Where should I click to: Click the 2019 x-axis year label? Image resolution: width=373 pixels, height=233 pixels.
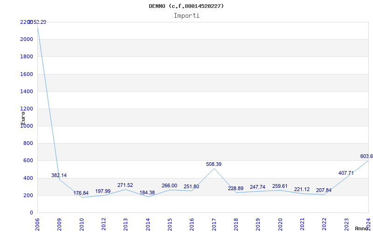tap(258, 224)
